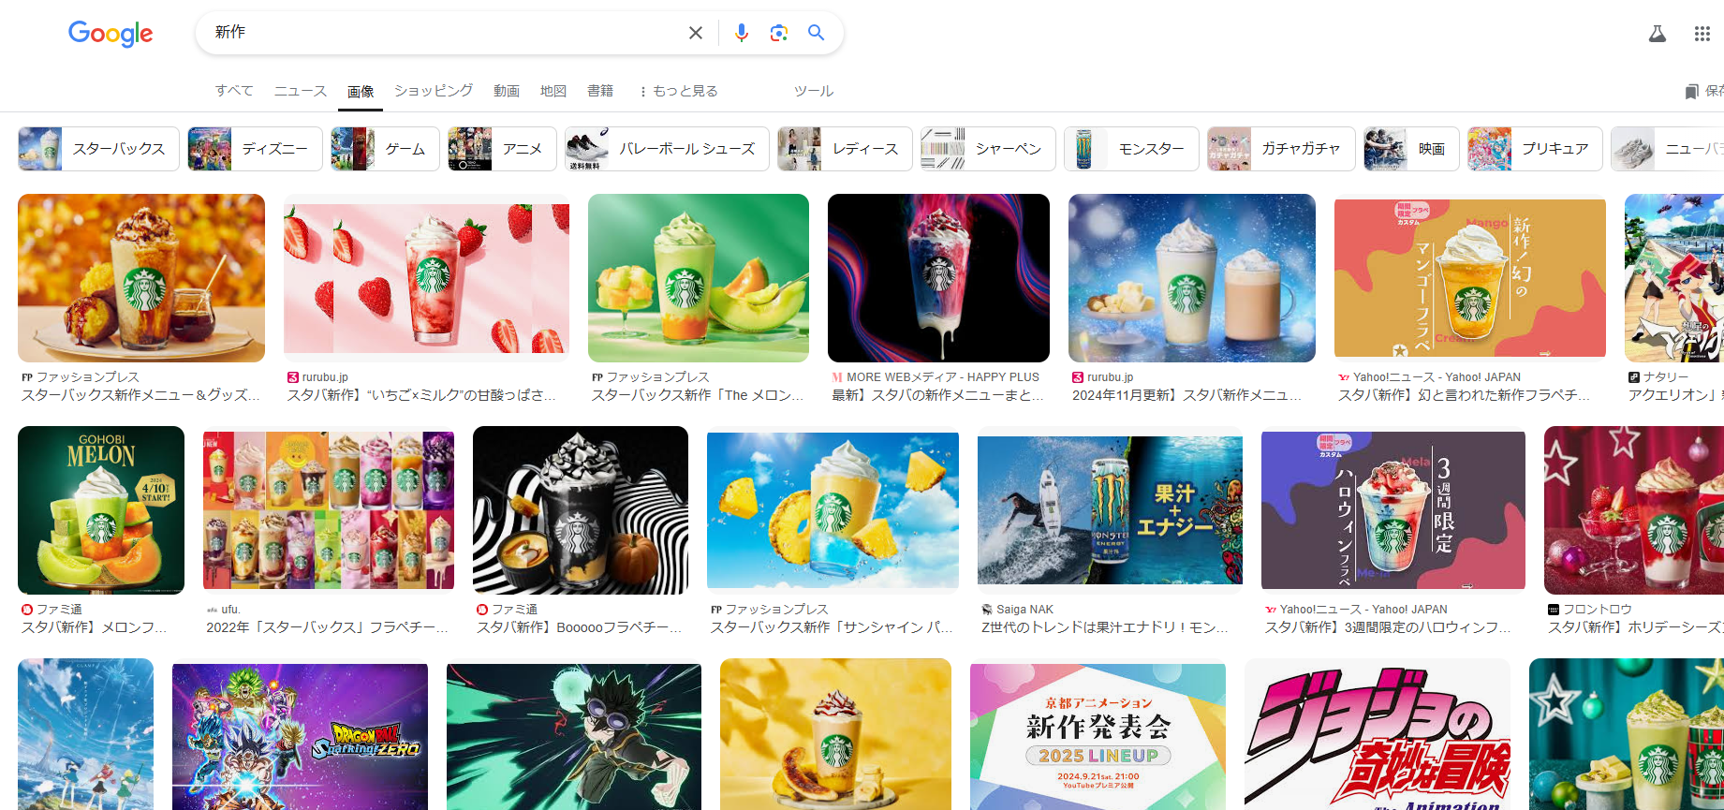Open the blue snowy Starbucks drinks image
The image size is (1724, 810).
pos(1192,278)
